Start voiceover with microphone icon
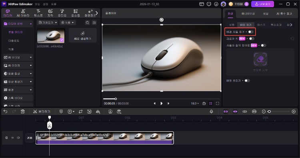Viewport: 300px width, 158px height. [212, 111]
